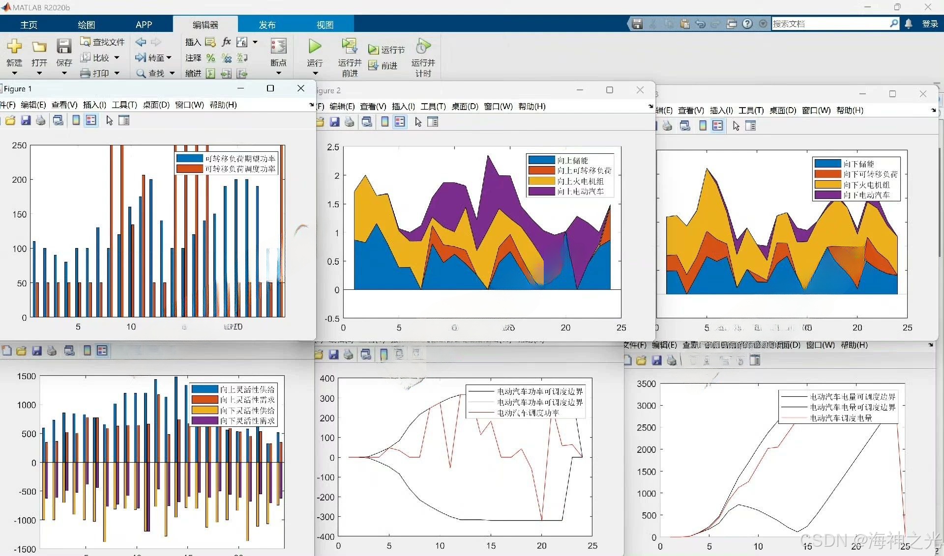944x556 pixels.
Task: Expand the 打印 (Print) dropdown arrow
Action: coord(117,73)
